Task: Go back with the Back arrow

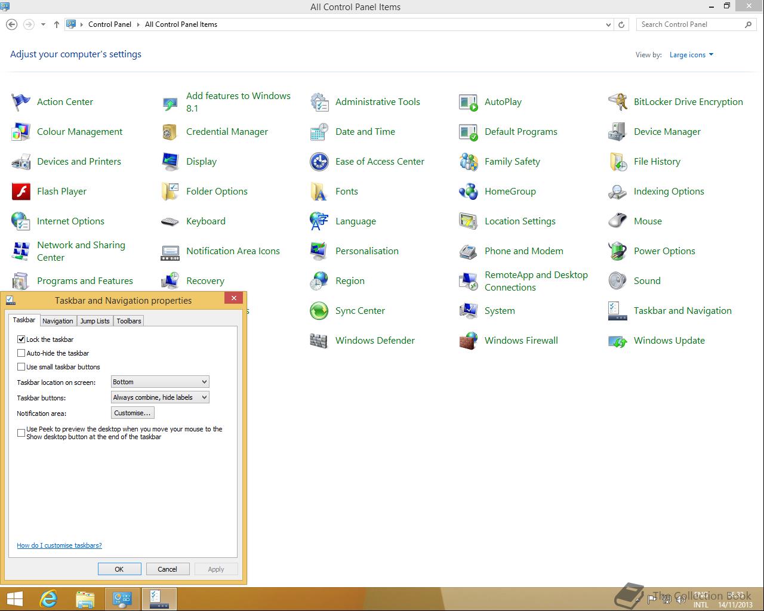Action: point(11,24)
